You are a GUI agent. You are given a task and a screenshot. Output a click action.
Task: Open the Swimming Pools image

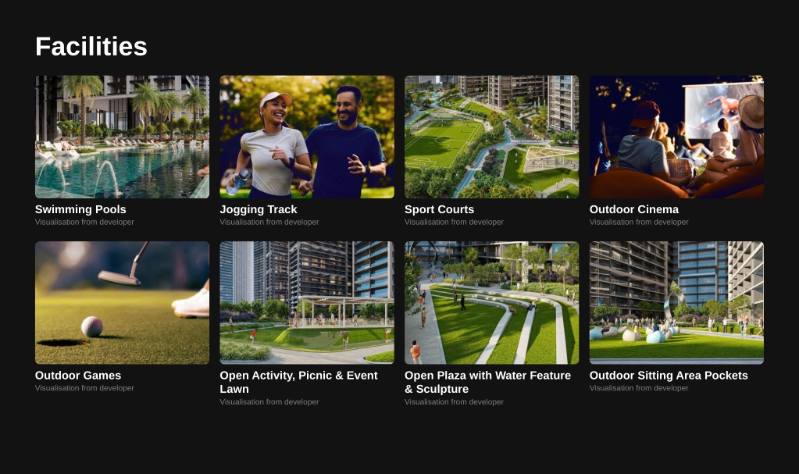[123, 137]
